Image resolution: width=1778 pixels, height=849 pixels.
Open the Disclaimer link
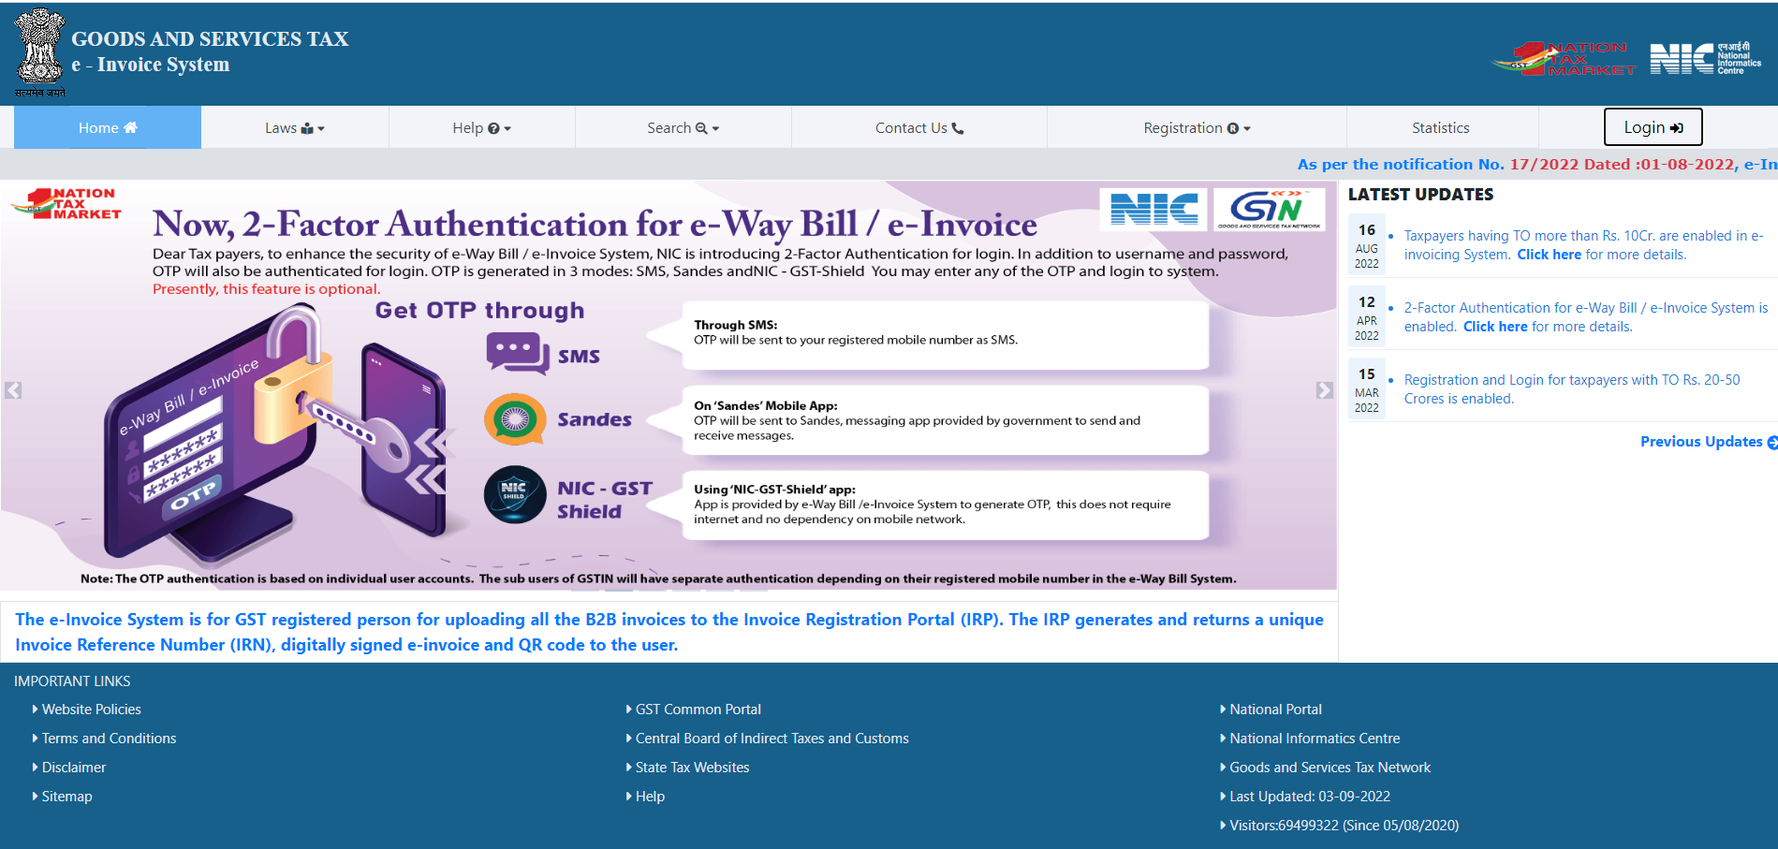coord(73,768)
